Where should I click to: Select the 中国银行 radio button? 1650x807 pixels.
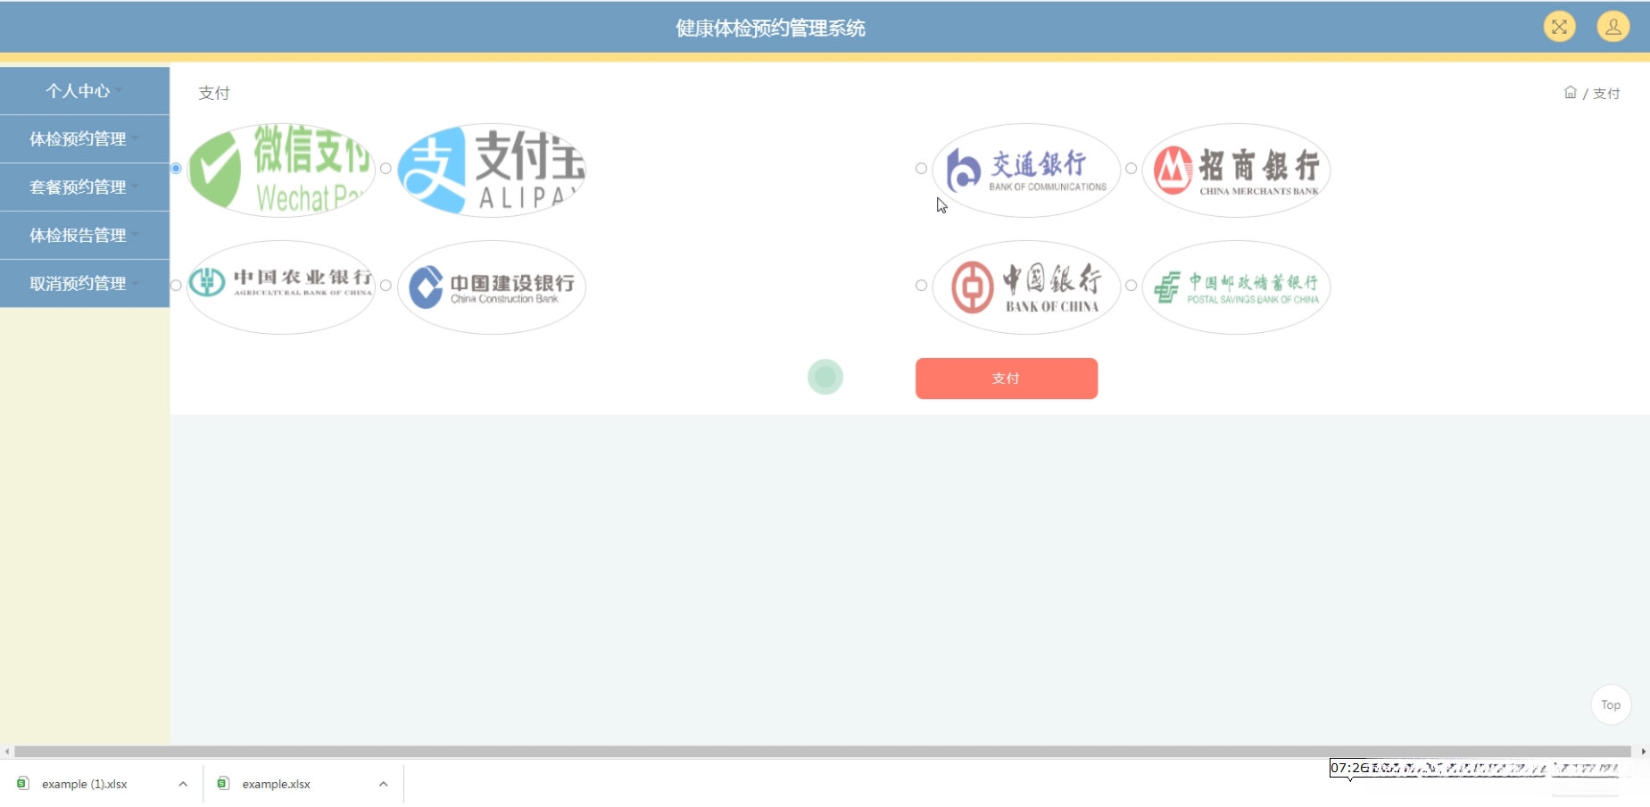point(921,286)
